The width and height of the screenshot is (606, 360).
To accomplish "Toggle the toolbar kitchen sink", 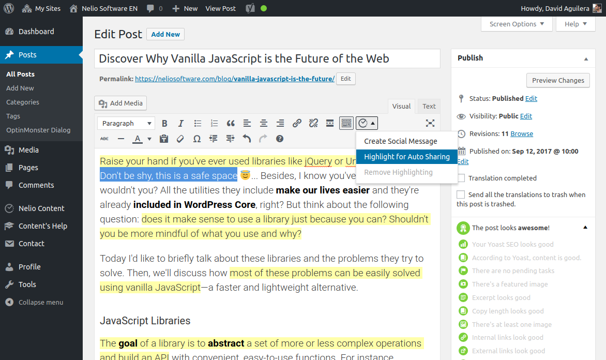I will [346, 123].
